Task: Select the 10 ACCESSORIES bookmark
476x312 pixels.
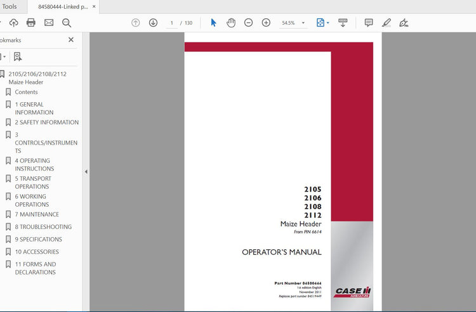Action: [37, 252]
